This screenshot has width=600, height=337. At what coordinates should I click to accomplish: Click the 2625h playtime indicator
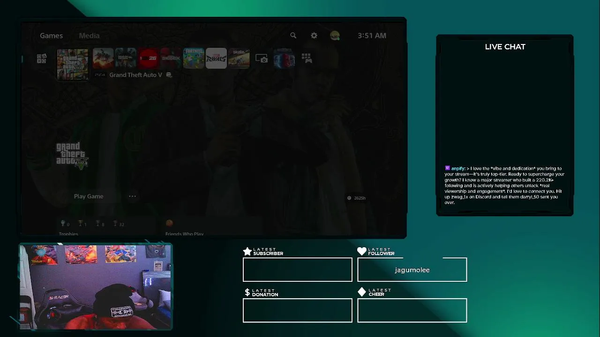point(356,198)
